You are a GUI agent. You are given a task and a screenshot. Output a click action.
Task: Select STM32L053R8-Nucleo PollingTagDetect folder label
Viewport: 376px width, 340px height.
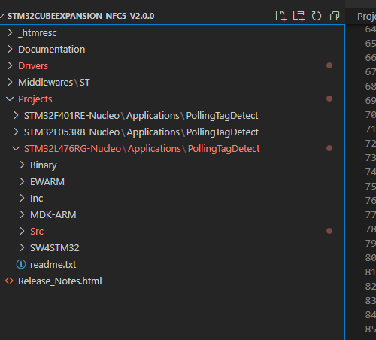click(141, 132)
